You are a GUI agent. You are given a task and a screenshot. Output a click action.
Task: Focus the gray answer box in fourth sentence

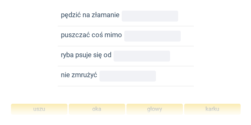[x=128, y=76]
